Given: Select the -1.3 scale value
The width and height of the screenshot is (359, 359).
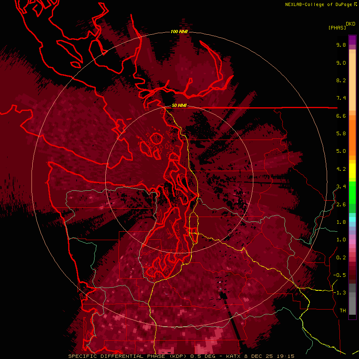Looking at the screenshot, I should click(x=339, y=293).
